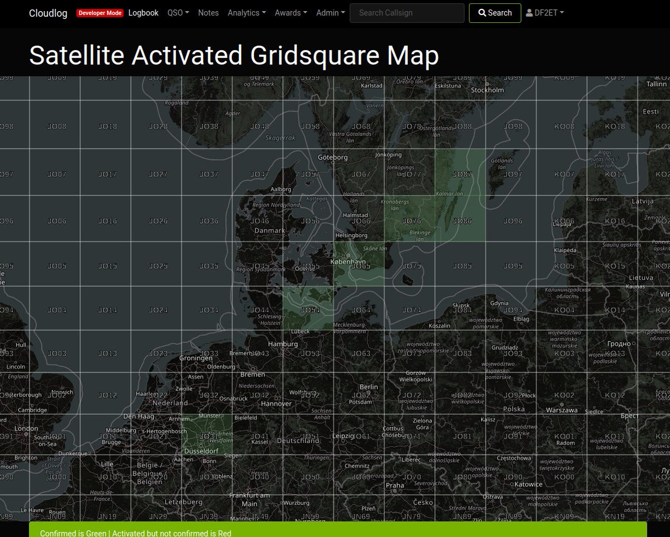Expand the Awards dropdown menu
The image size is (670, 537).
[x=291, y=13]
